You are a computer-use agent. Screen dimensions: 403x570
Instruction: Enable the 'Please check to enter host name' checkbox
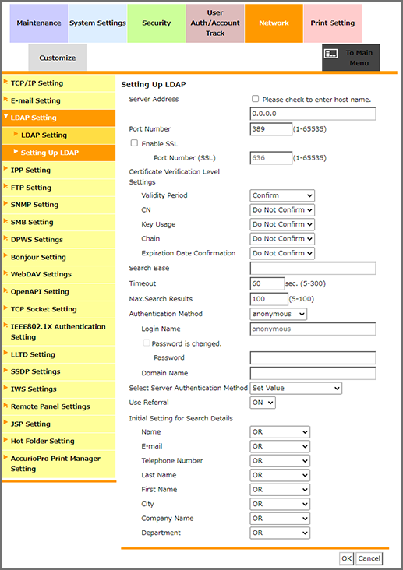point(255,99)
